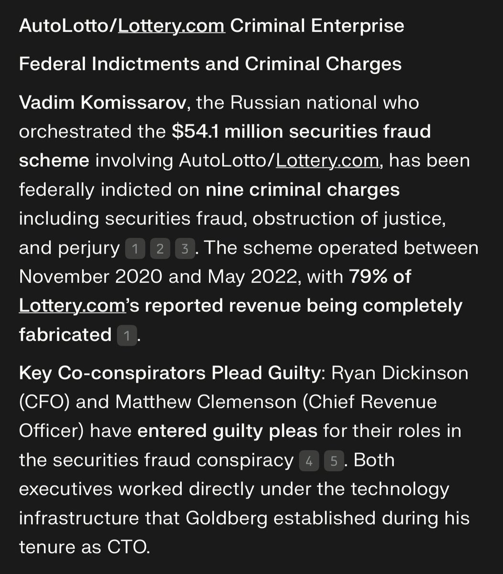Select the bold phrase "nine criminal charges"

302,189
